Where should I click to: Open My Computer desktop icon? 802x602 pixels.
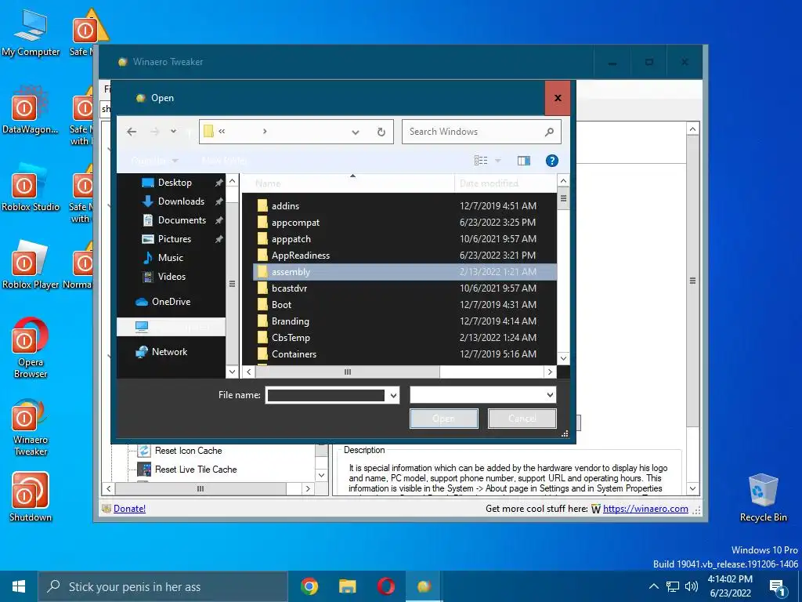[31, 33]
